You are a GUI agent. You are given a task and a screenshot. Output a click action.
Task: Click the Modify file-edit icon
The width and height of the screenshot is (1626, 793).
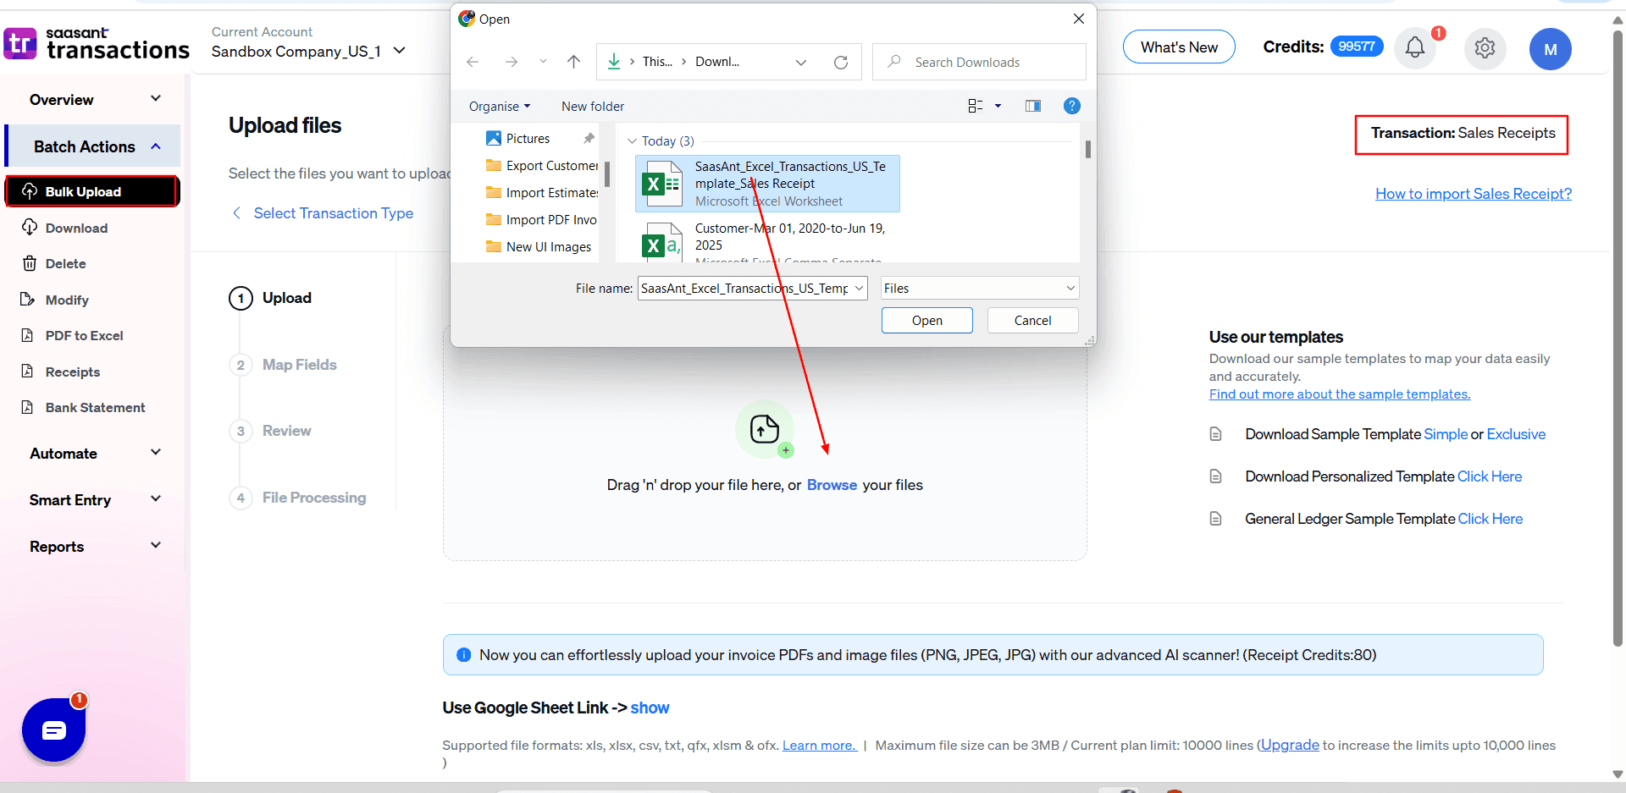click(x=28, y=300)
